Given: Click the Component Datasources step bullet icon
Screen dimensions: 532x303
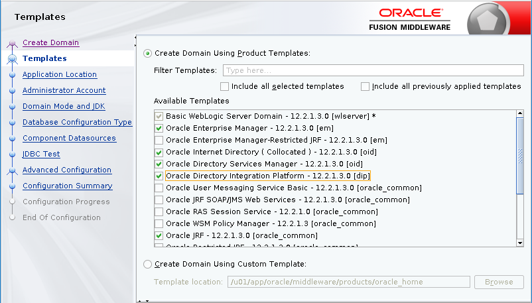Looking at the screenshot, I should [x=12, y=139].
